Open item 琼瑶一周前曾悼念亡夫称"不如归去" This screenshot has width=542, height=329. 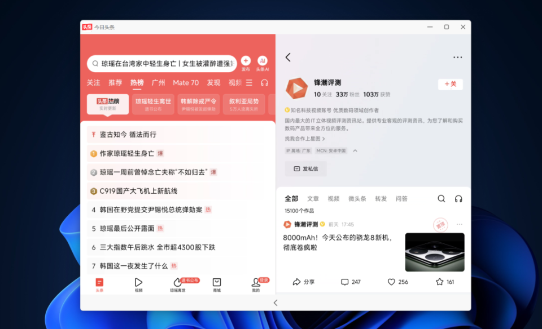pos(178,172)
